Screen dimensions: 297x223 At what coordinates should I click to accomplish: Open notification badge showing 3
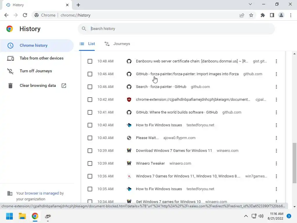click(x=289, y=216)
